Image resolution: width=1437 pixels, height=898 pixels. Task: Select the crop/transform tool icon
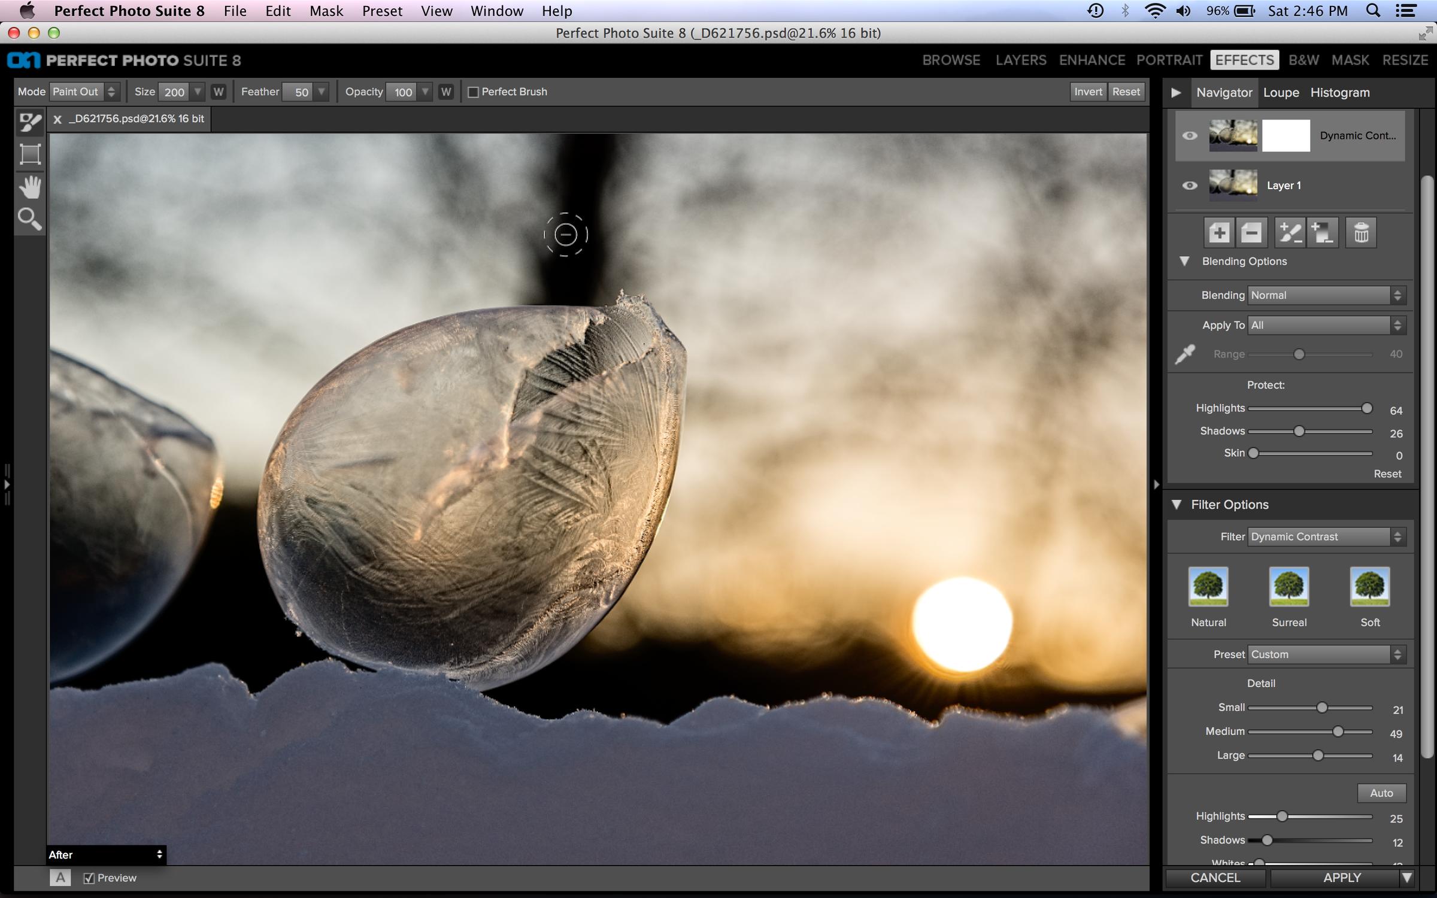point(30,154)
